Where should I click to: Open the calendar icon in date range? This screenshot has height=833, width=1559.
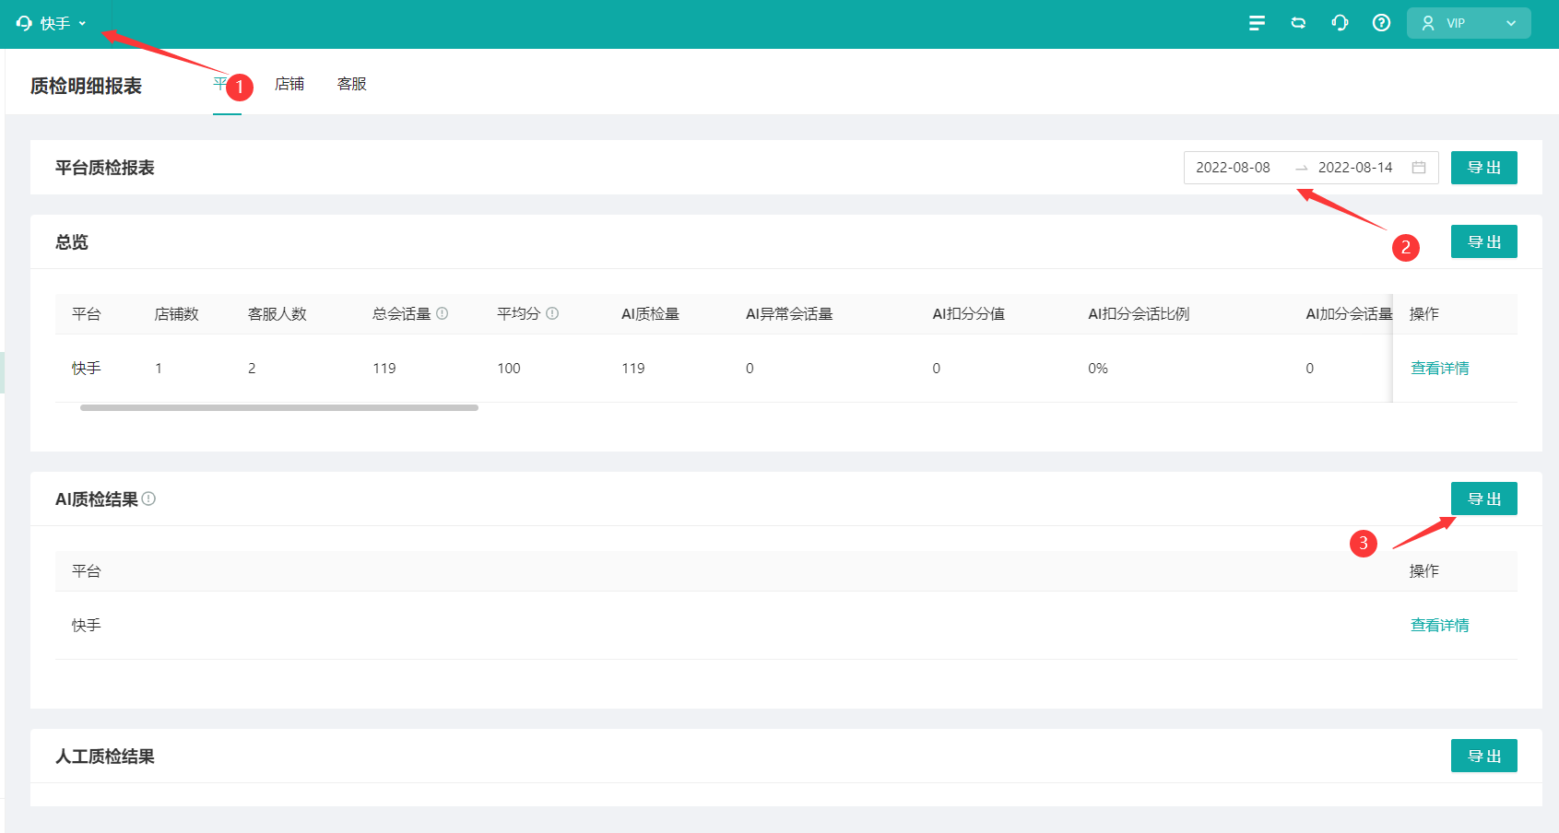click(1419, 168)
